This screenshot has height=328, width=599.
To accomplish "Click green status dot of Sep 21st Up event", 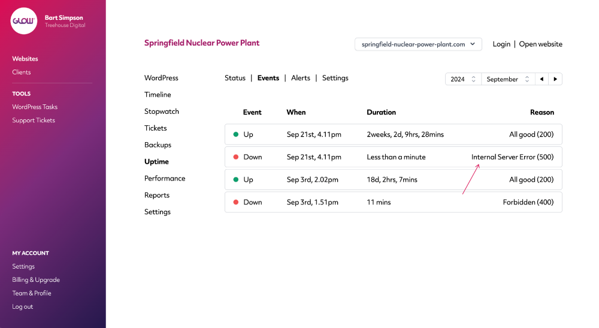I will tap(235, 134).
